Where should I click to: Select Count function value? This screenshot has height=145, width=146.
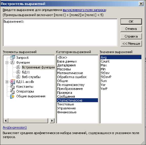121,61
